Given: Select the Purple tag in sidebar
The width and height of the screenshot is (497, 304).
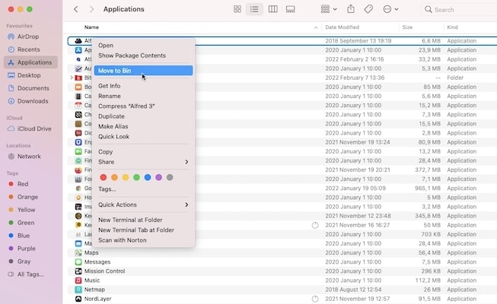Looking at the screenshot, I should [31, 249].
